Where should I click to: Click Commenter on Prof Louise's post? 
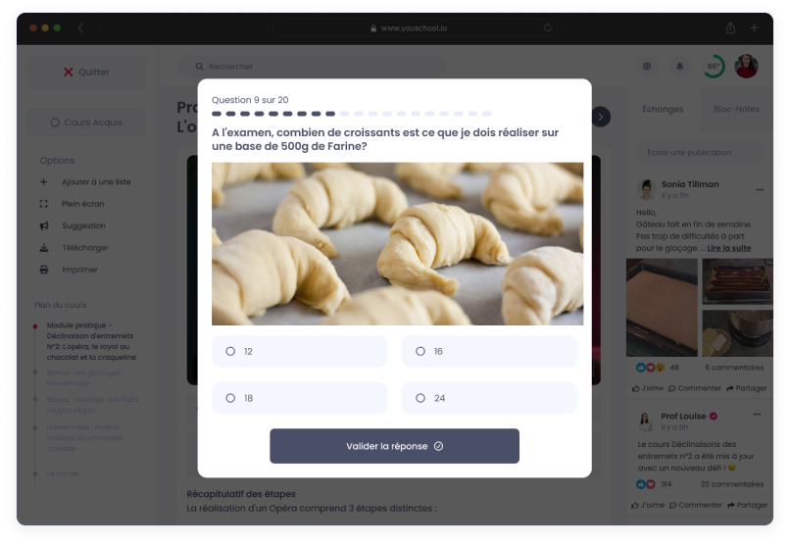click(x=696, y=505)
